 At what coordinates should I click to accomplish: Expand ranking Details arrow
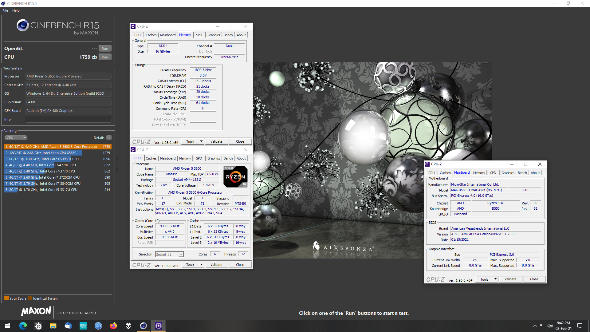(109, 138)
